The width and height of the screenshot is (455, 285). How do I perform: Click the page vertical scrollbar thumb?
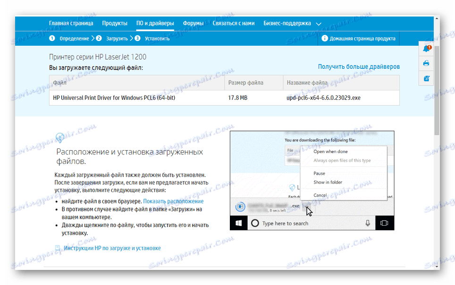click(437, 90)
